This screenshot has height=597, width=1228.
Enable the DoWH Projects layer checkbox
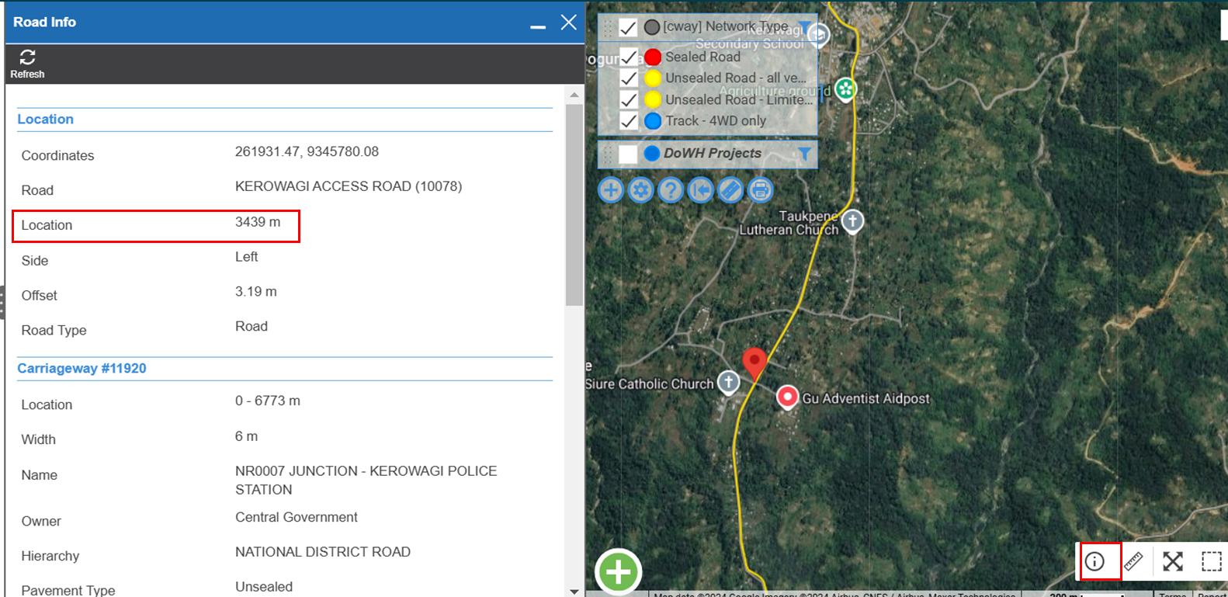pyautogui.click(x=628, y=154)
